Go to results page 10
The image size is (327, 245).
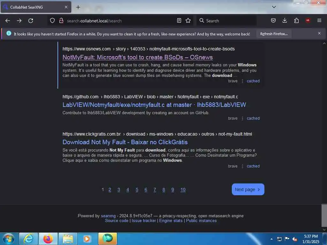[183, 189]
